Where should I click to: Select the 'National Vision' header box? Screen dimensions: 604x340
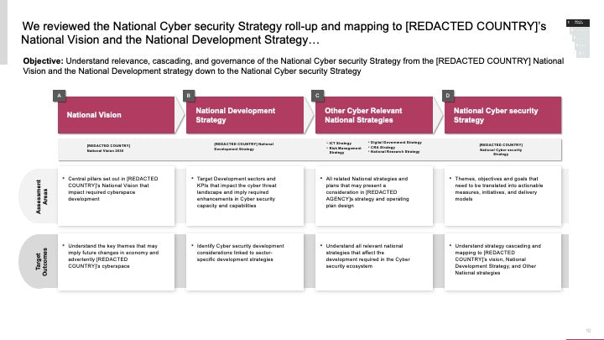click(x=116, y=115)
